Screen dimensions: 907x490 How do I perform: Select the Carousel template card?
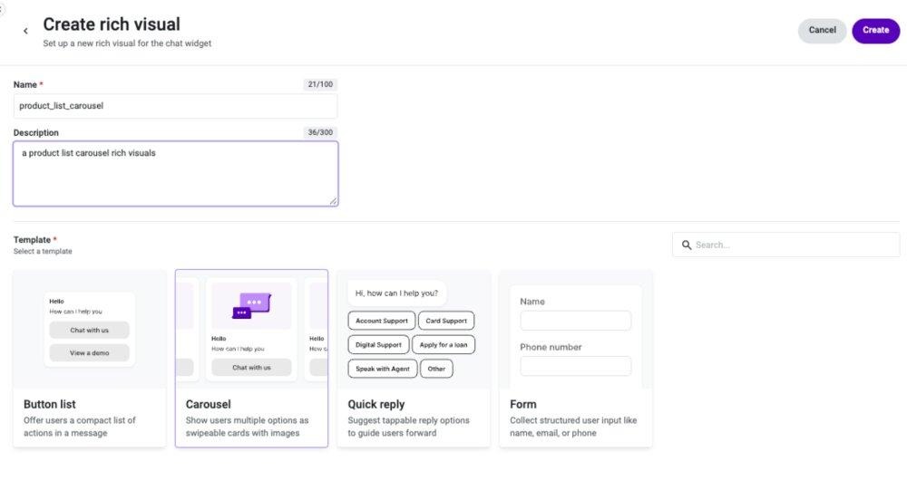251,359
